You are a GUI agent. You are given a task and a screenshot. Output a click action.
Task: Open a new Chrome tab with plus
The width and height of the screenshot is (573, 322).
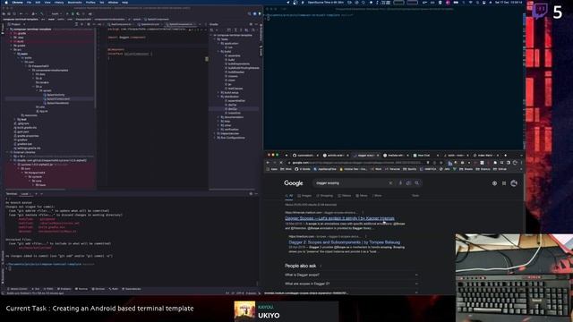coord(505,156)
